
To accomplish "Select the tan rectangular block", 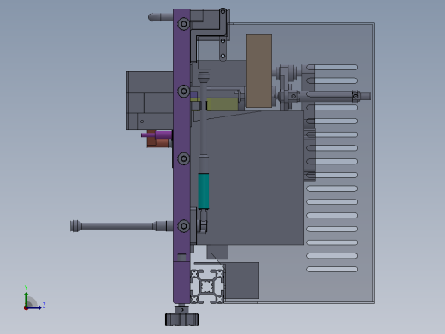I will tap(259, 71).
